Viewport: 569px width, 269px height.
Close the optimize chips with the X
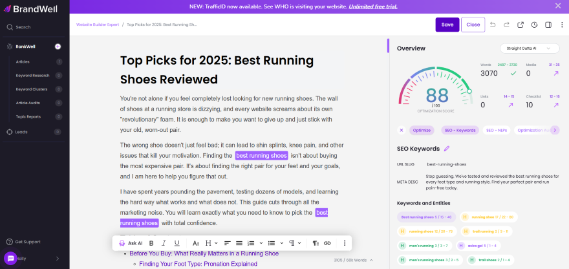coord(402,131)
